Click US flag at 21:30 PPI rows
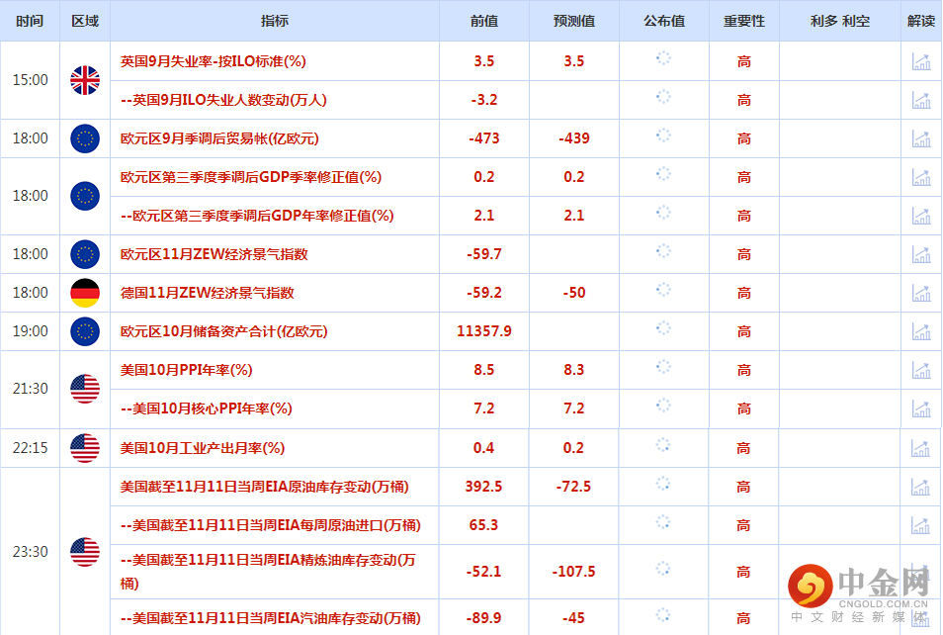 [85, 389]
